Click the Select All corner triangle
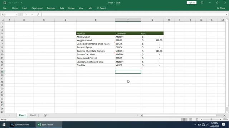Screen dimensions: 229x128 coord(2,20)
